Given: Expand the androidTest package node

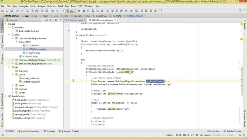Looking at the screenshot, I should point(13,60).
